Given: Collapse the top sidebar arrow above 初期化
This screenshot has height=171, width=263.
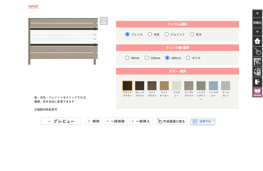Looking at the screenshot, I should (x=257, y=13).
